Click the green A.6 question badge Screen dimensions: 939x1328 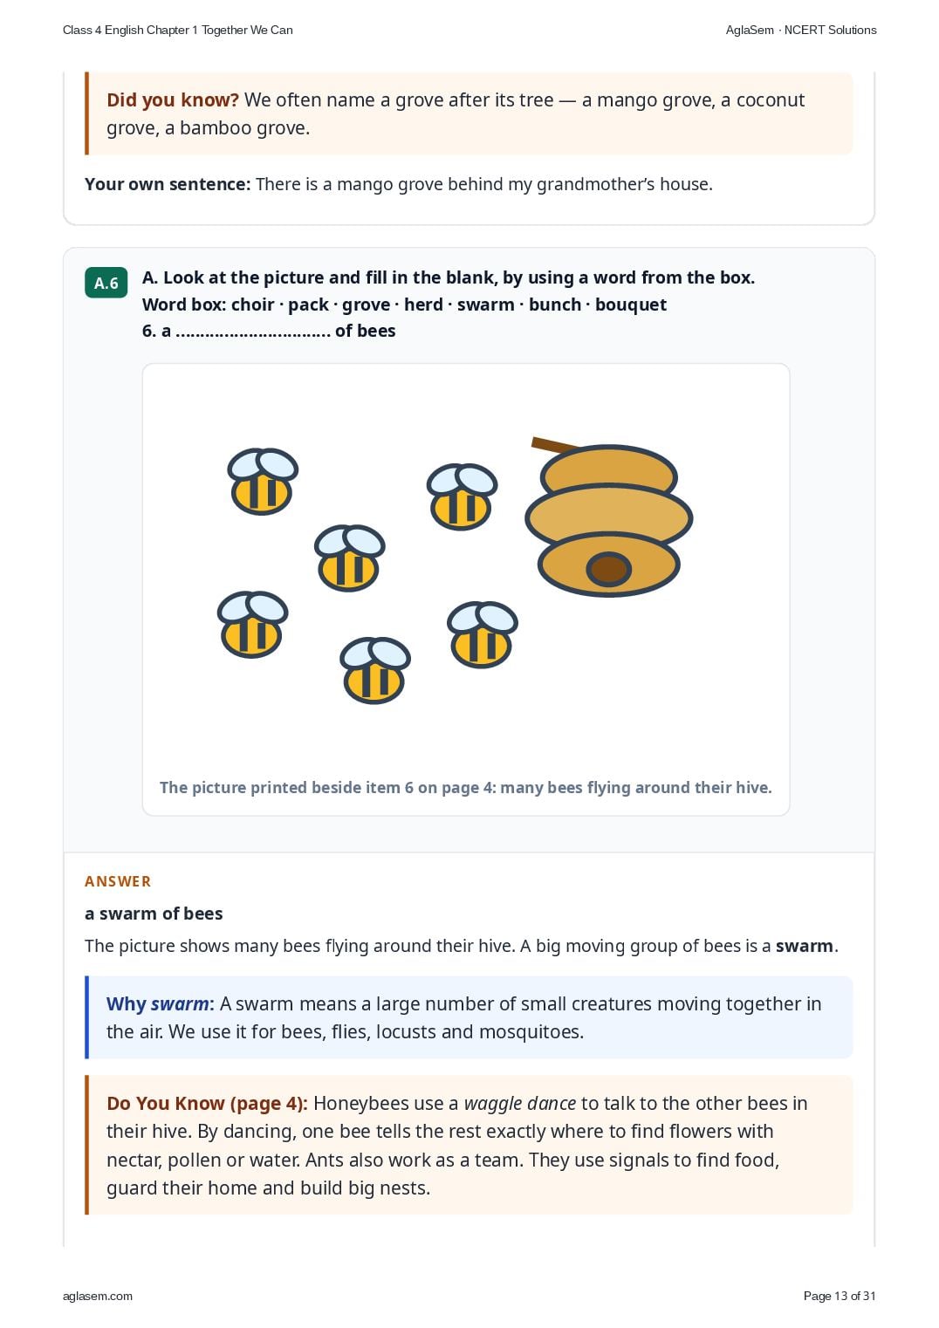click(106, 283)
